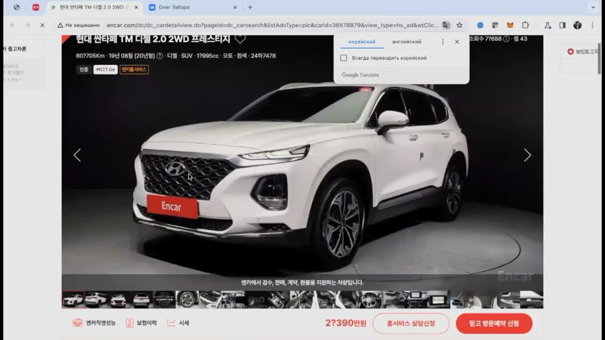Click the 믿고 방문예약 신청 button
Screen dimensions: 605x340
[494, 323]
